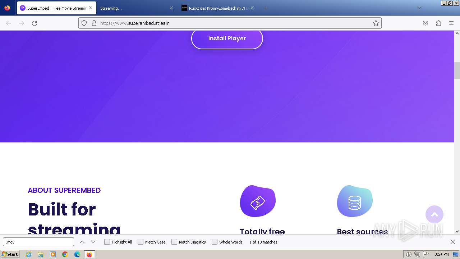Show site security padlock info

click(94, 23)
